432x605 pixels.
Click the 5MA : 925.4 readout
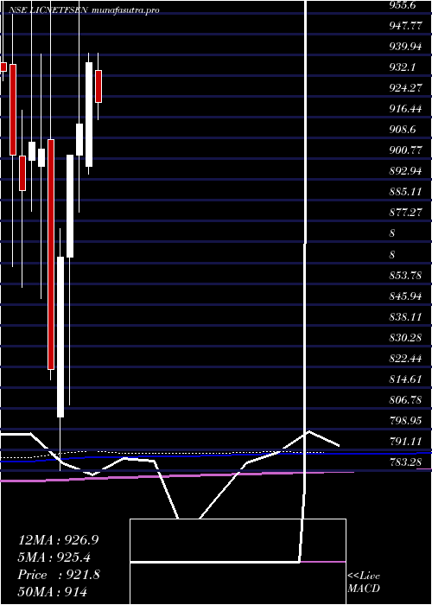[x=55, y=557]
